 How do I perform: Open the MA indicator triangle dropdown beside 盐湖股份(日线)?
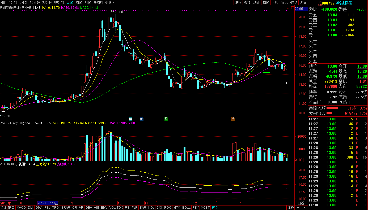(23, 8)
